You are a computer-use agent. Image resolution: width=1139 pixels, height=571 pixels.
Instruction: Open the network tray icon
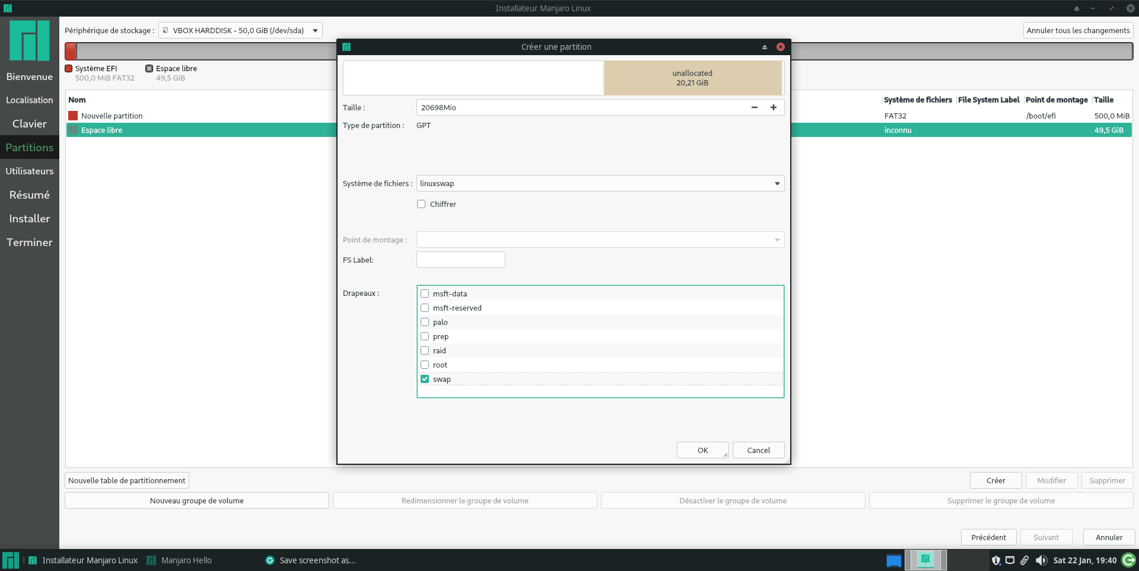pos(1010,560)
